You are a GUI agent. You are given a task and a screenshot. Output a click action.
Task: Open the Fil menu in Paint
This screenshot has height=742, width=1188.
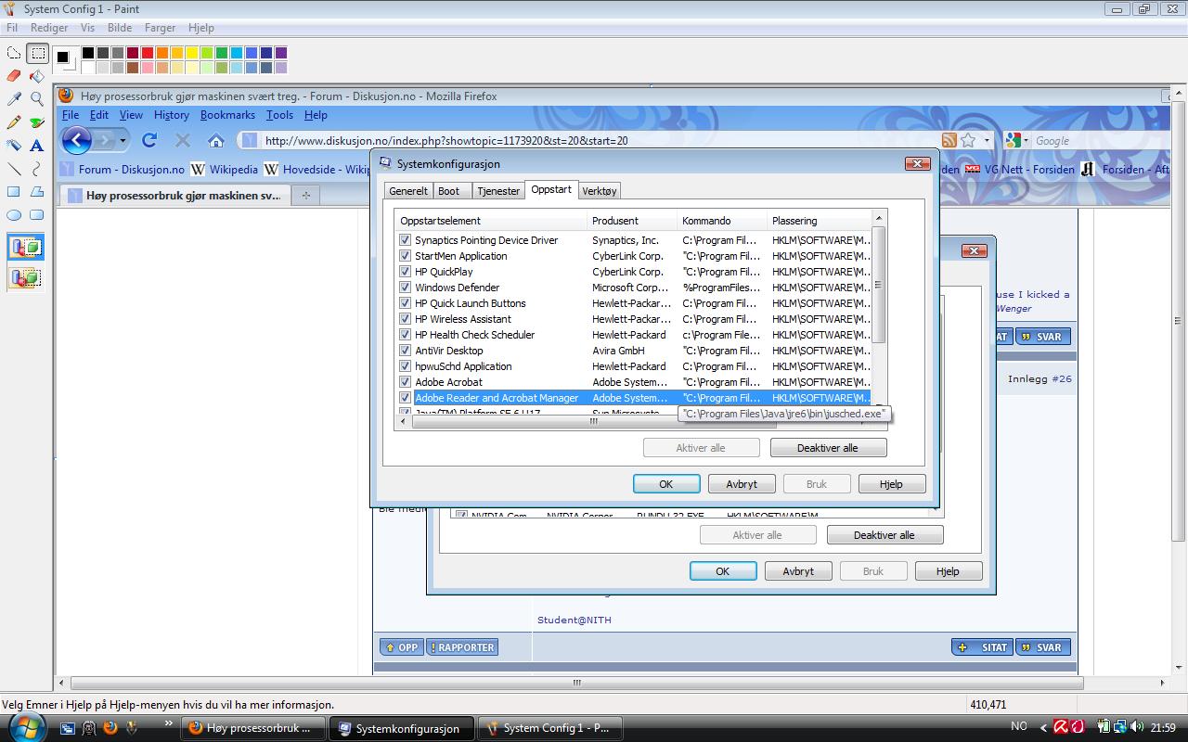[12, 28]
